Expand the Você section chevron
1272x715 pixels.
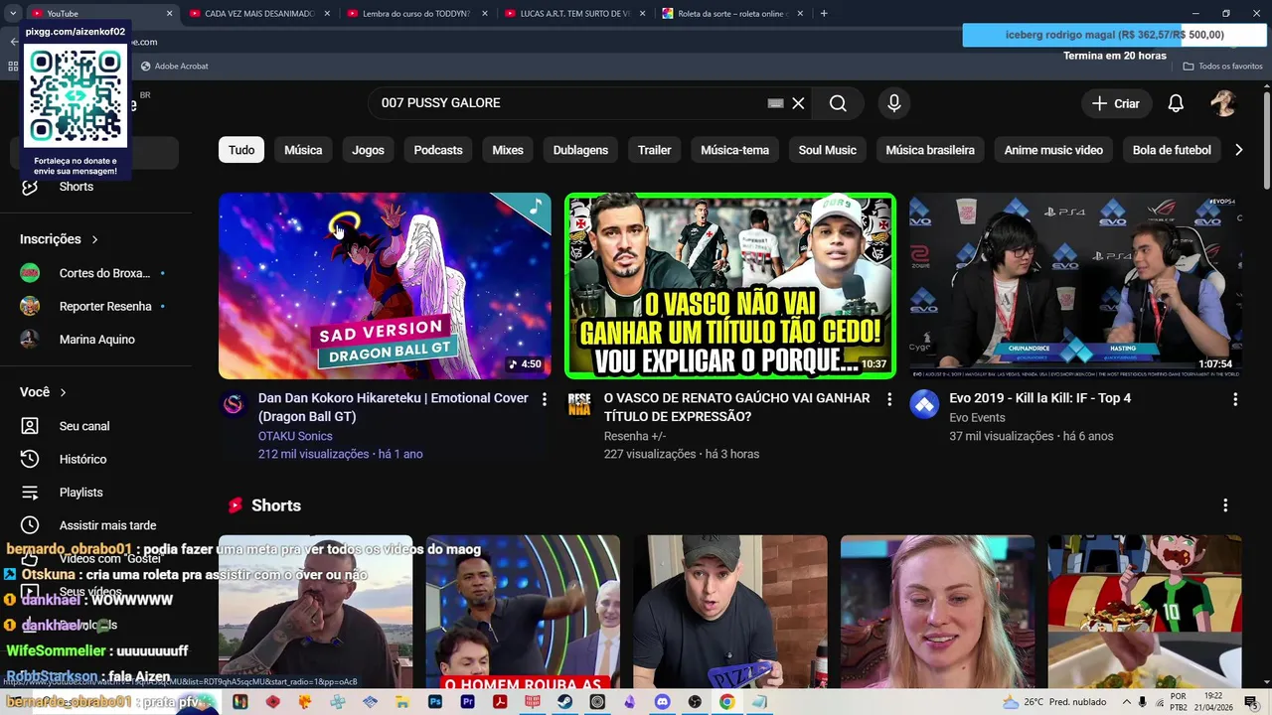[x=63, y=392]
